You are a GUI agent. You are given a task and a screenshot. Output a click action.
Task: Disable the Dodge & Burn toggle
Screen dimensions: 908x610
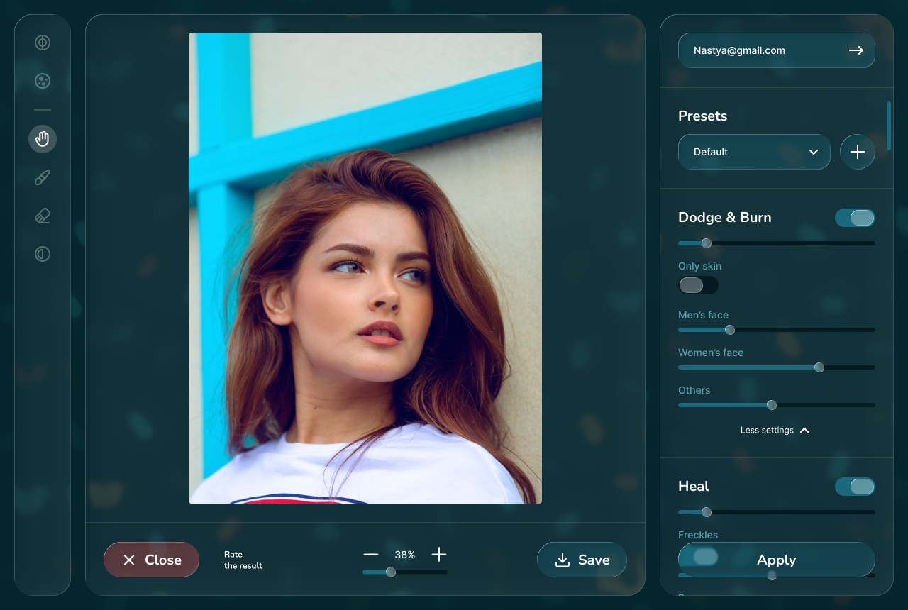pos(854,218)
